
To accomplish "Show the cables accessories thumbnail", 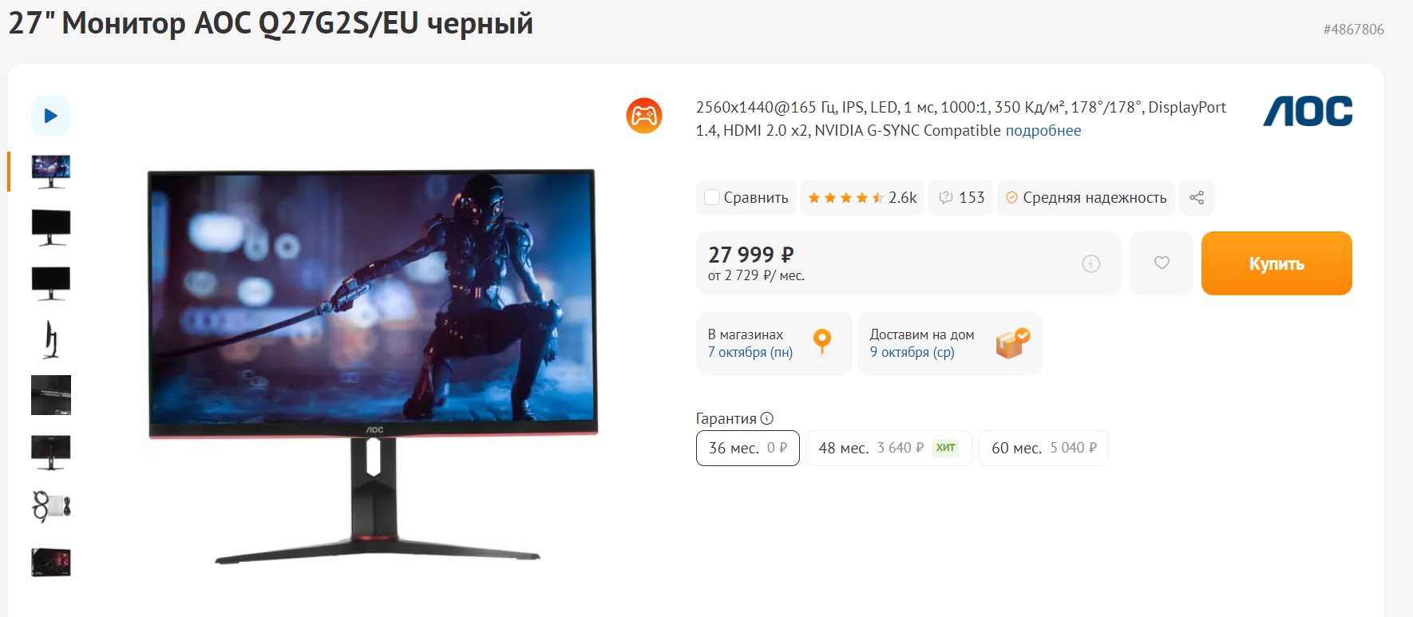I will tap(51, 507).
